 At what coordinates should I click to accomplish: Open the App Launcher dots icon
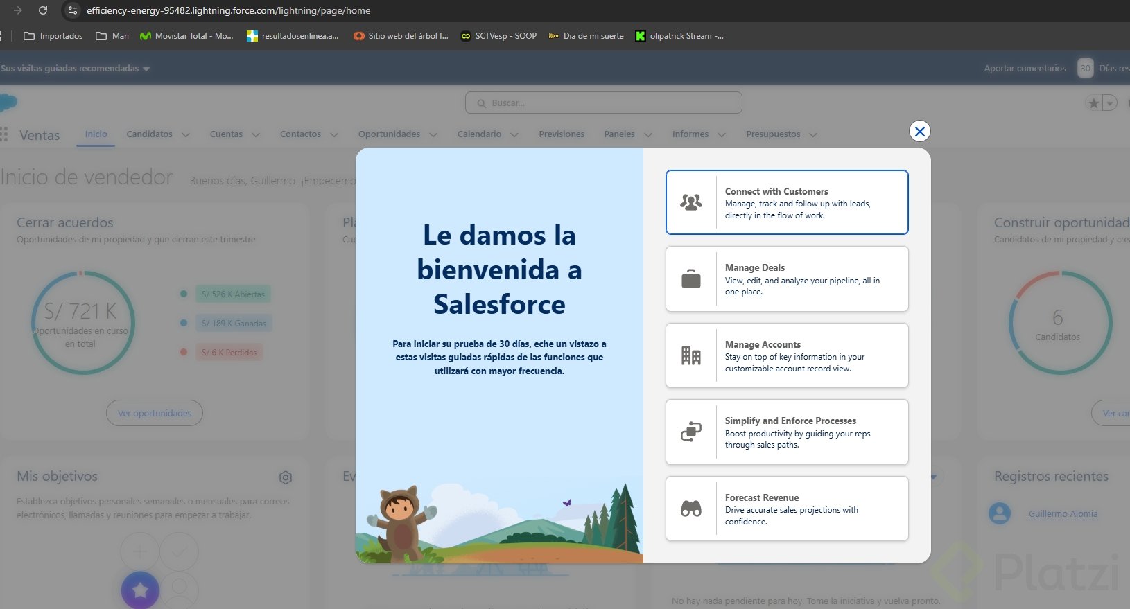4,134
